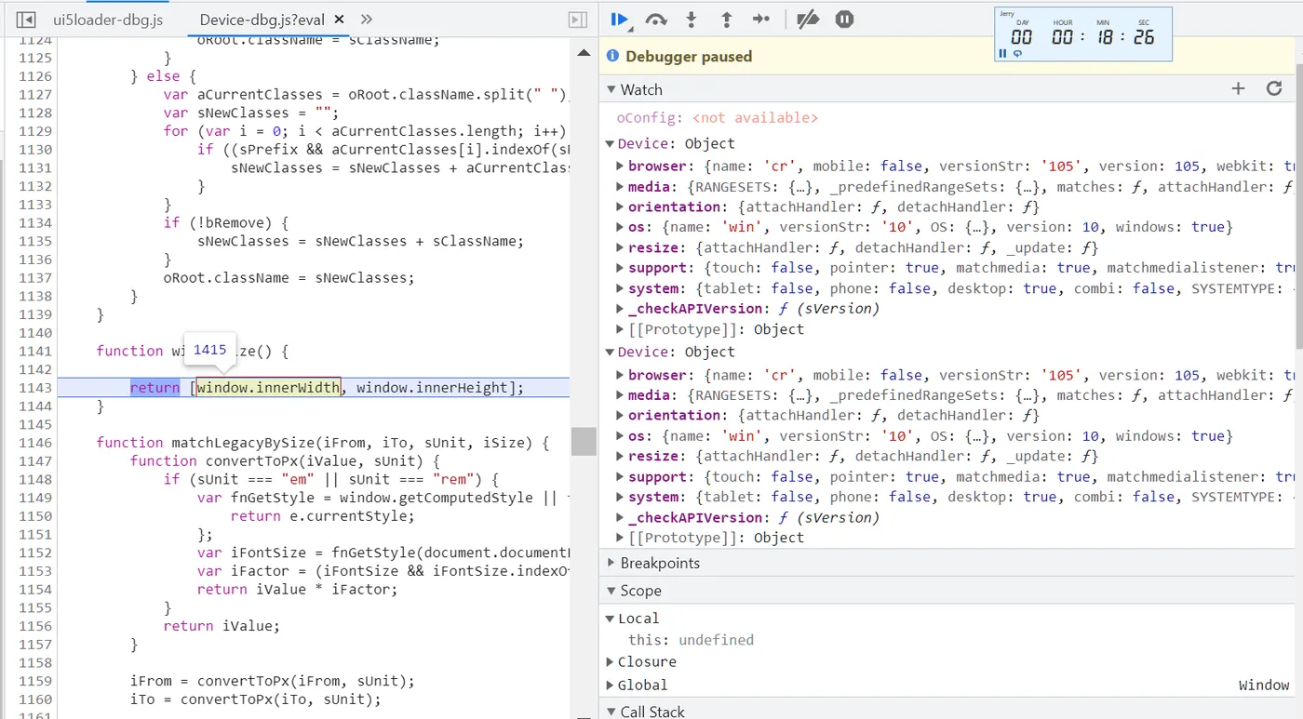
Task: Click the Window value beside Global
Action: click(1264, 686)
